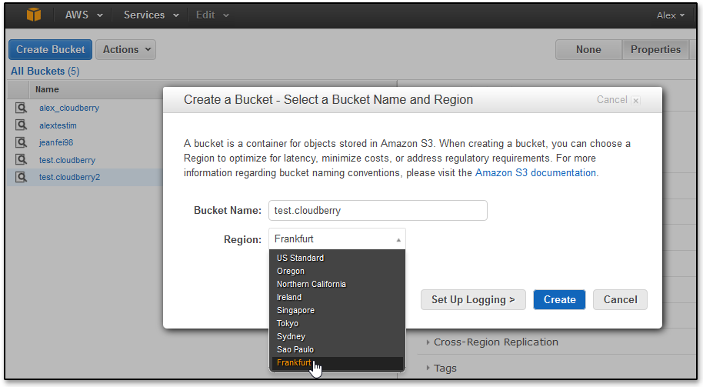Click the Bucket Name text field
The height and width of the screenshot is (387, 703).
378,211
